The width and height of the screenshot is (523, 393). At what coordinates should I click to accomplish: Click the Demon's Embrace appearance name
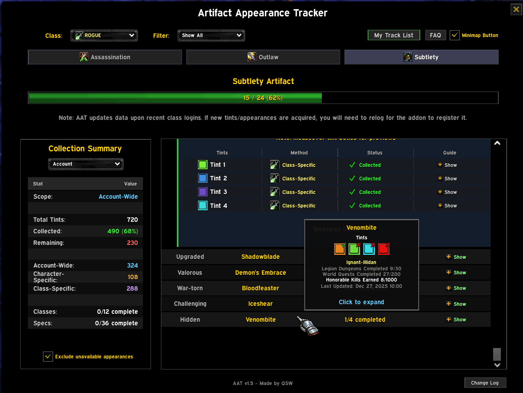pos(261,272)
